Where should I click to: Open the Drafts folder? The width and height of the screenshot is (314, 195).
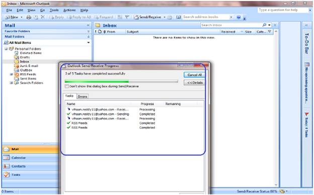[25, 57]
